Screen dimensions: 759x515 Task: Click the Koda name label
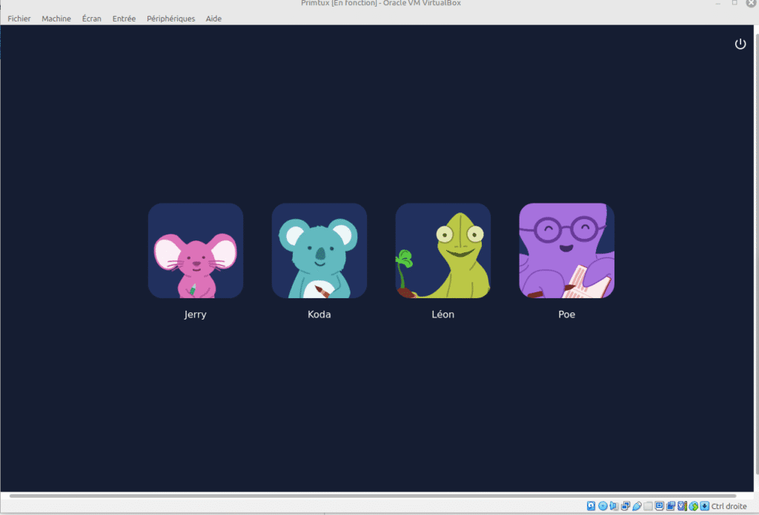click(319, 314)
